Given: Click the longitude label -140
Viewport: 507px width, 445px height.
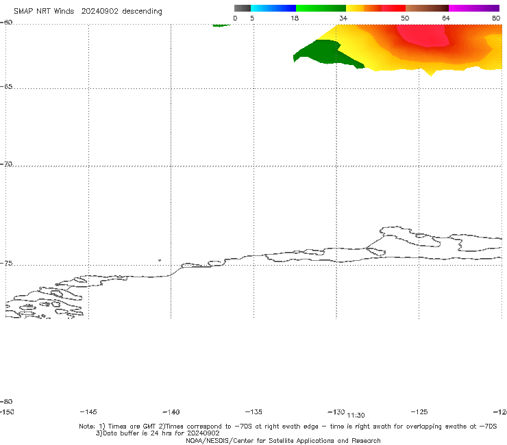Looking at the screenshot, I should 171,412.
